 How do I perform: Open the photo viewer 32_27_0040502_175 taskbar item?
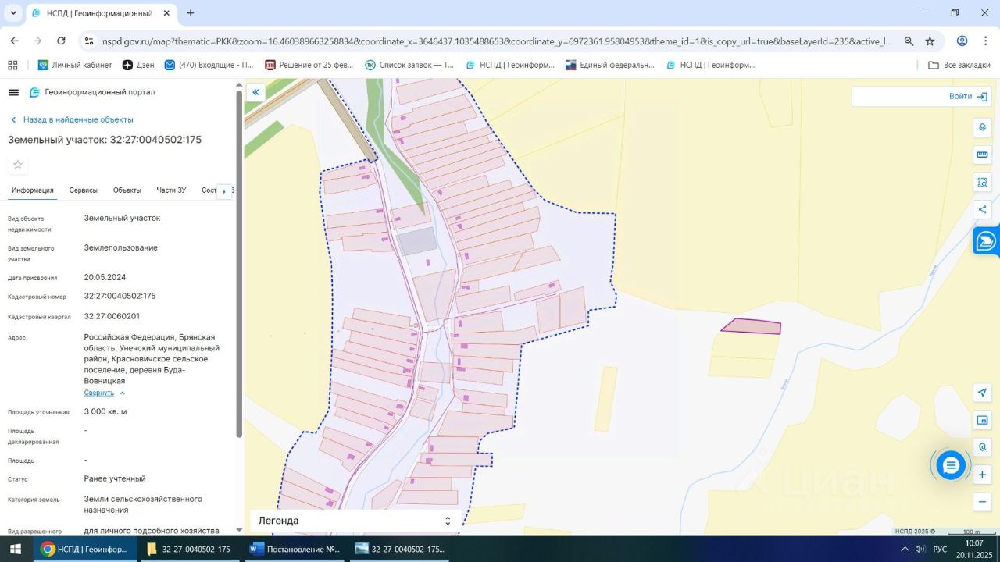(x=400, y=550)
